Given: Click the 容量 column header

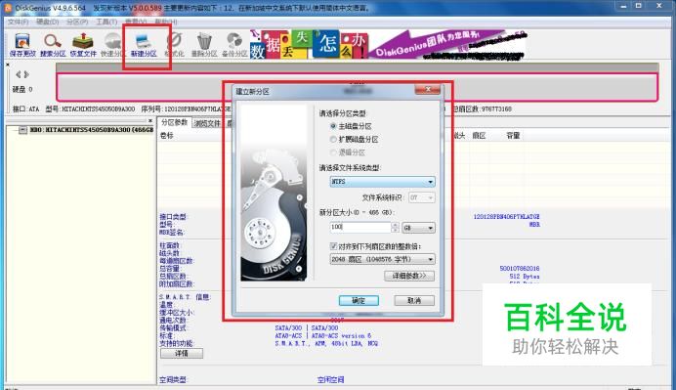Looking at the screenshot, I should click(513, 136).
